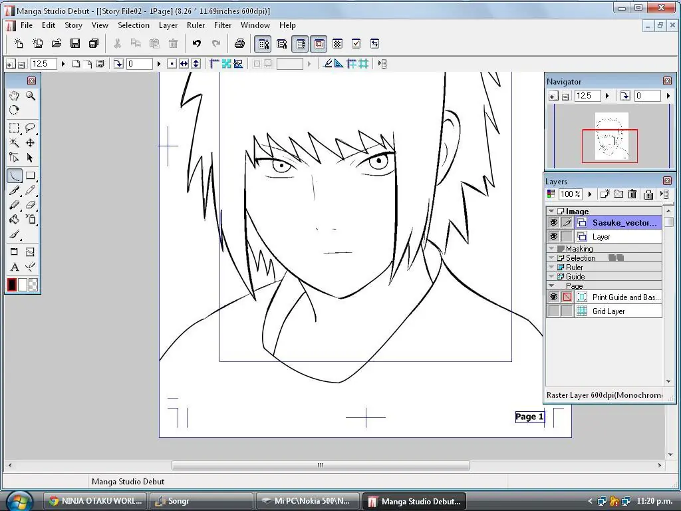Open the Filter menu
The width and height of the screenshot is (681, 511).
click(222, 25)
